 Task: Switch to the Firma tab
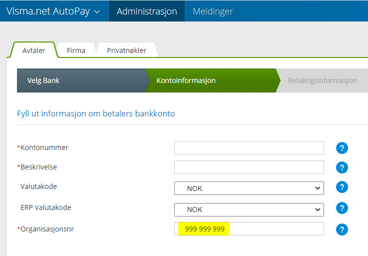(x=76, y=50)
